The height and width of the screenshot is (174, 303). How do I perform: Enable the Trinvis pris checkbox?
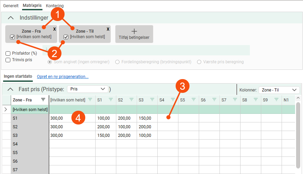8,60
